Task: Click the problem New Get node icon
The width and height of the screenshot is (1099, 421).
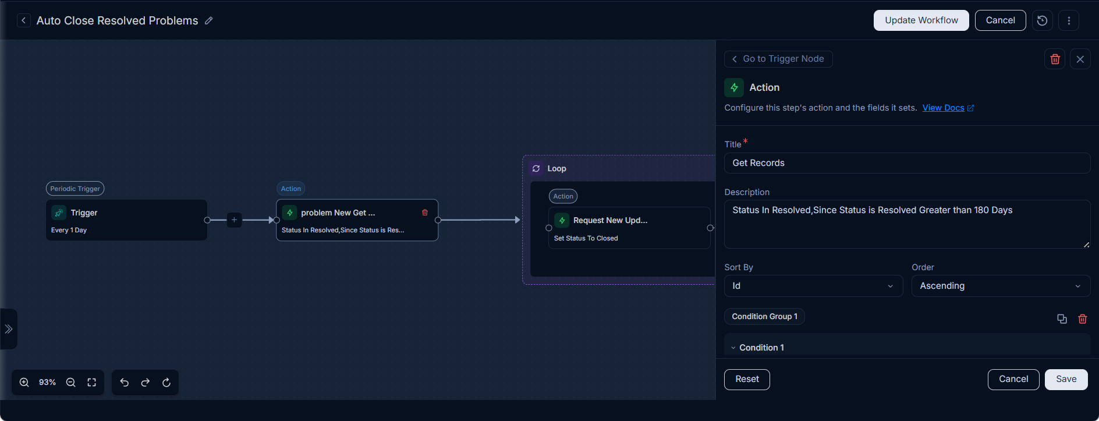Action: coord(289,213)
